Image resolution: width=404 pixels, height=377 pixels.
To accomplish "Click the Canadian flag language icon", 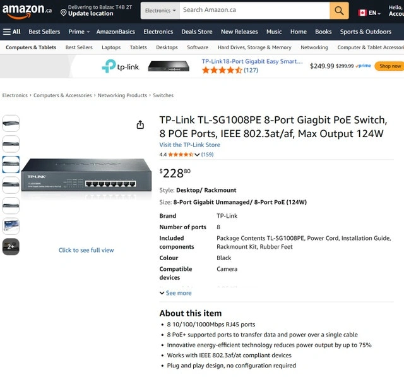I will 362,13.
